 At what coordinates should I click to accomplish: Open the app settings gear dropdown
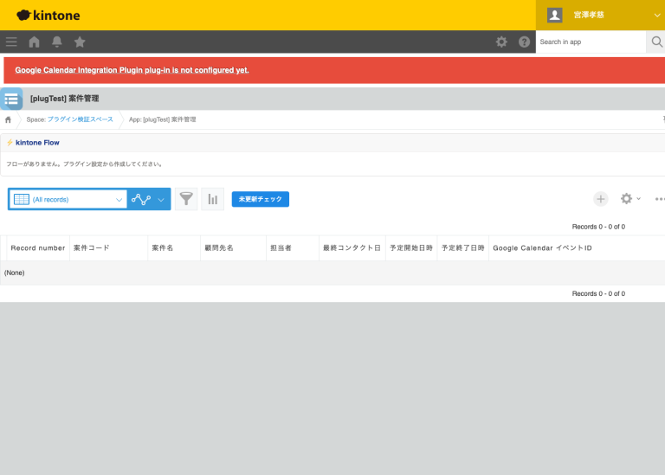coord(629,199)
